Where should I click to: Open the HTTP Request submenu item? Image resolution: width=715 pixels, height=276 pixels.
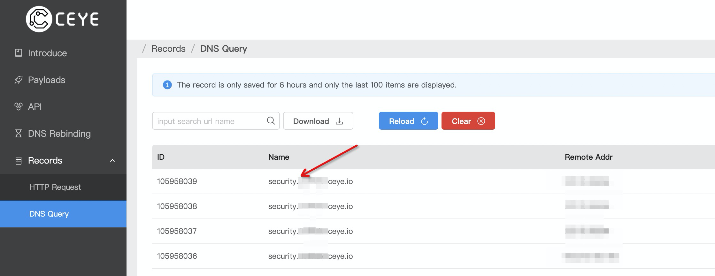pos(55,187)
